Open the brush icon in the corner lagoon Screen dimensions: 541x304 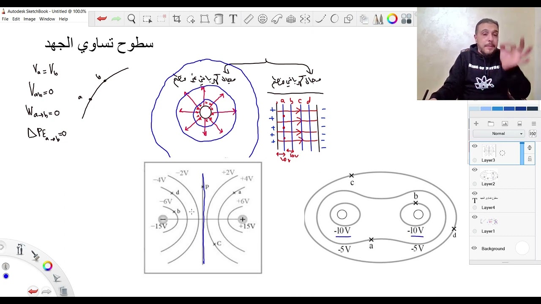[36, 255]
